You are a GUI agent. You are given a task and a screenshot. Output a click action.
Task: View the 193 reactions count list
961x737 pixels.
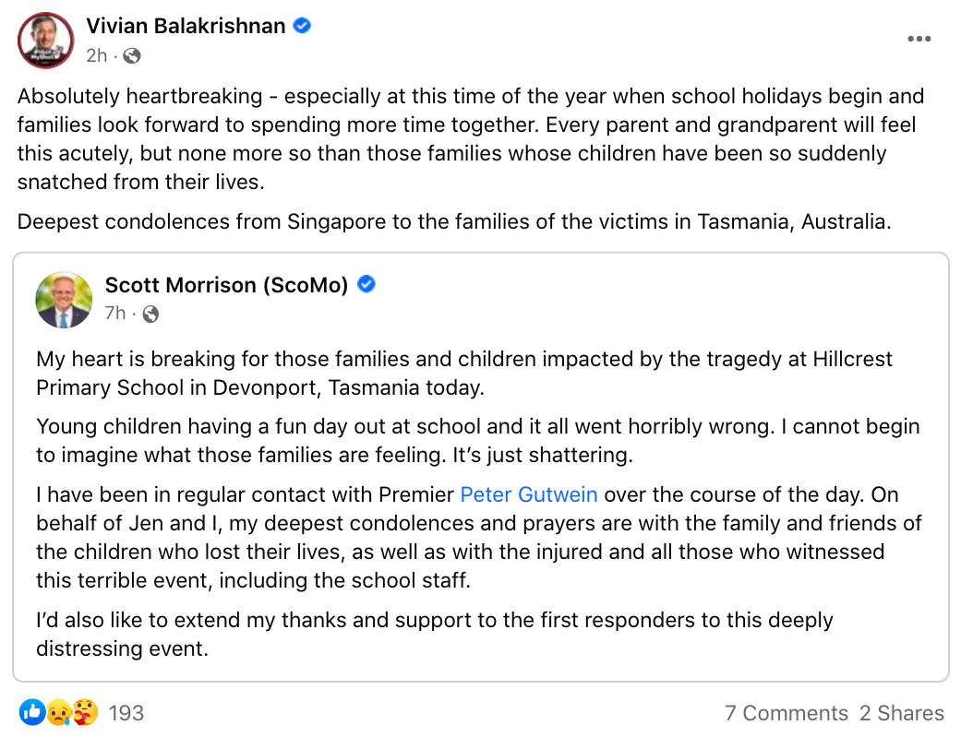tap(126, 713)
